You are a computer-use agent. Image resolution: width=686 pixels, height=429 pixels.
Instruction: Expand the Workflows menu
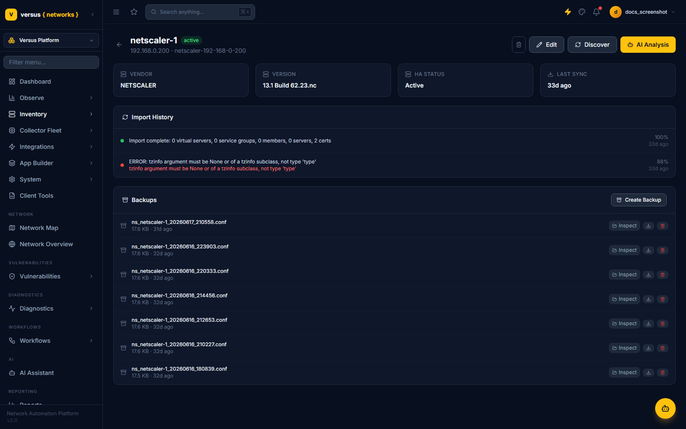coord(51,341)
